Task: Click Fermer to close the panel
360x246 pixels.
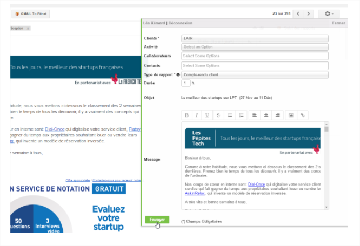Action: (x=338, y=23)
